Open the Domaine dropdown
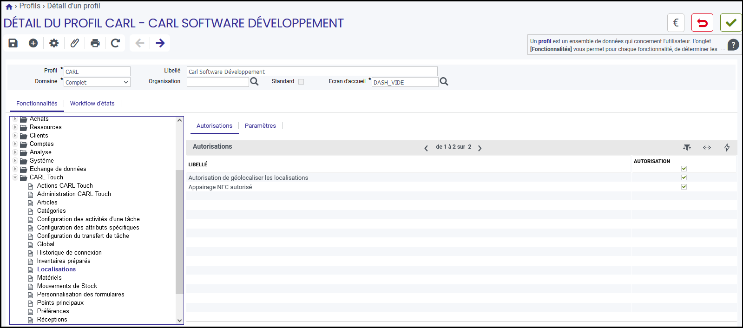The width and height of the screenshot is (743, 328). click(x=97, y=82)
